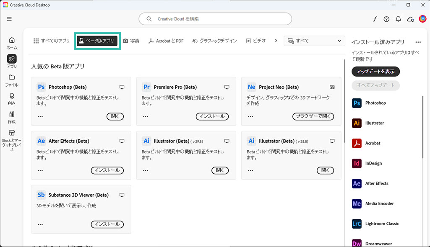Open Illustrator (Beta) v29.8 with 開く
Image resolution: width=430 pixels, height=247 pixels.
(x=220, y=170)
